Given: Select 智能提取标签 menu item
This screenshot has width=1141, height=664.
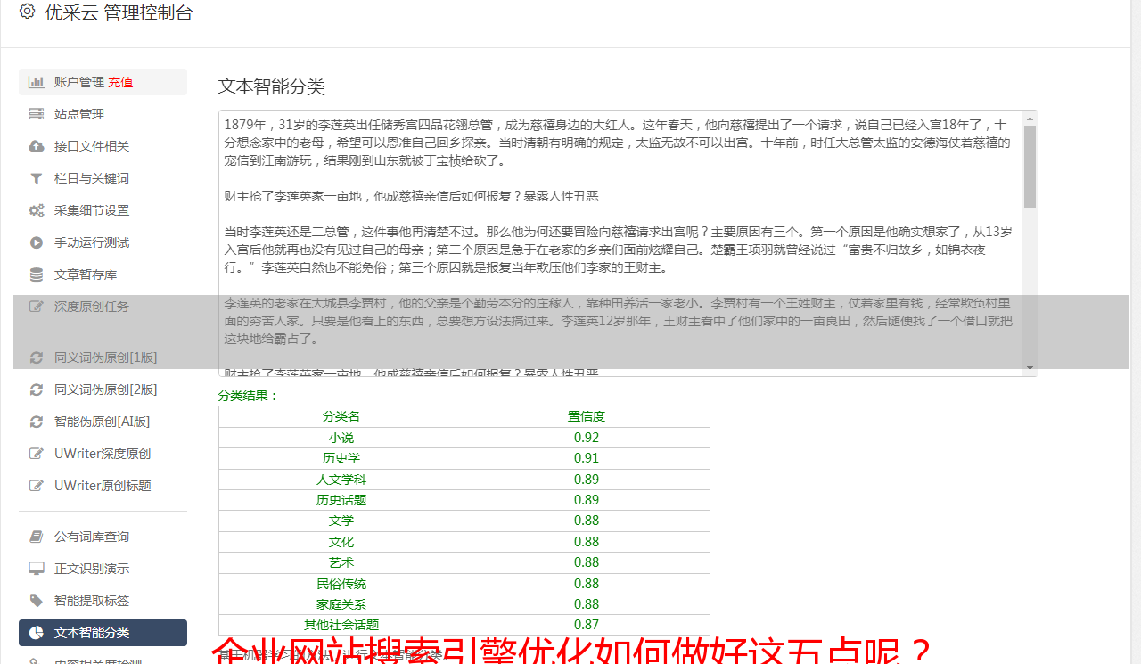Looking at the screenshot, I should coord(103,601).
